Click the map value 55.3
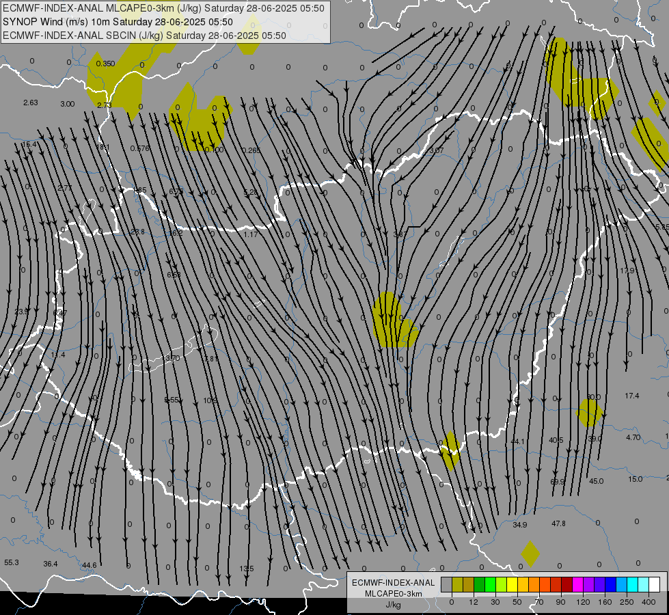 [x=12, y=562]
